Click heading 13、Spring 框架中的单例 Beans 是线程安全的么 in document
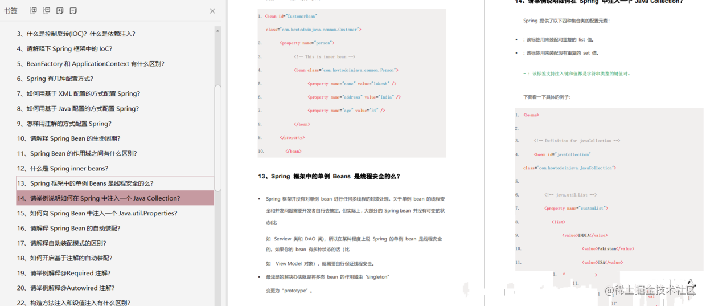Screen dimensions: 706x306 tap(329, 176)
